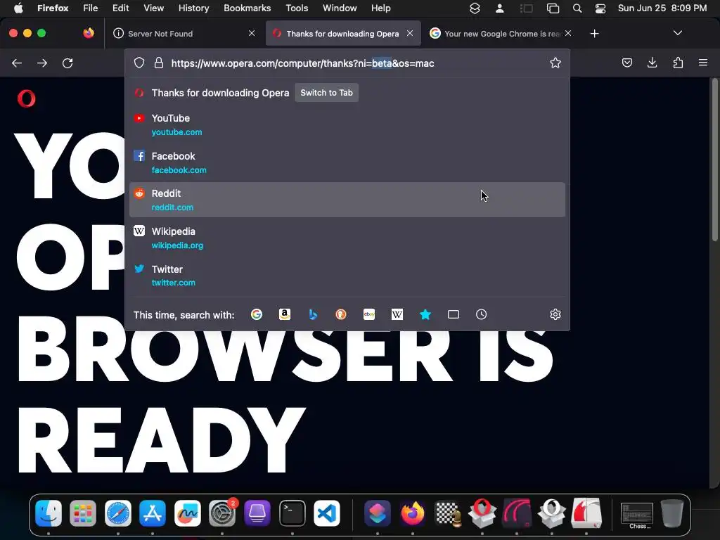
Task: Search open Tabs using the tab icon
Action: (x=454, y=314)
